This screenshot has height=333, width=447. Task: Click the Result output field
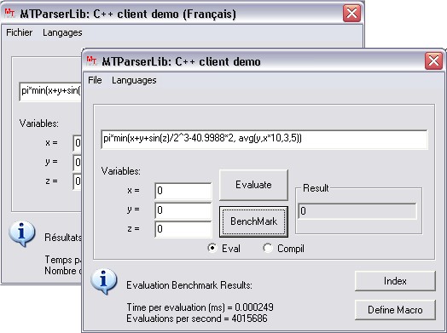pos(357,211)
